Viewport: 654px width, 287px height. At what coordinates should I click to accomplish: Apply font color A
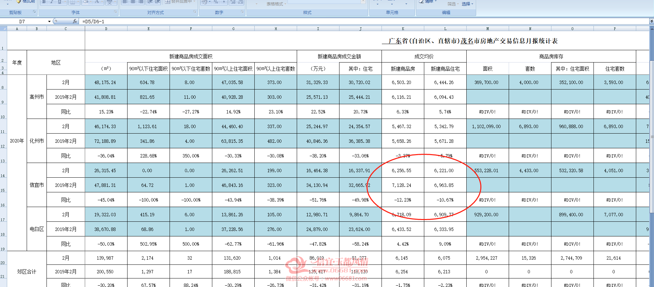(97, 2)
